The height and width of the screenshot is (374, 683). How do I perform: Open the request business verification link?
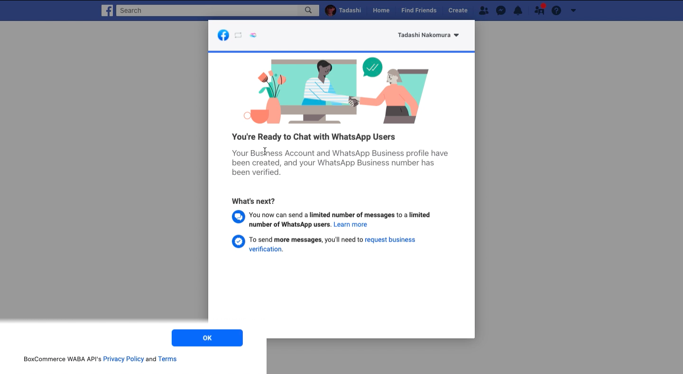click(332, 244)
